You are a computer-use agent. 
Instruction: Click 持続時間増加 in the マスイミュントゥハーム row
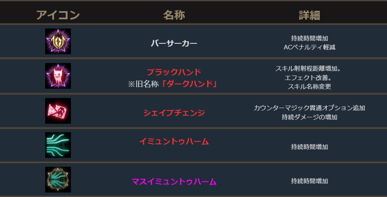click(x=309, y=181)
